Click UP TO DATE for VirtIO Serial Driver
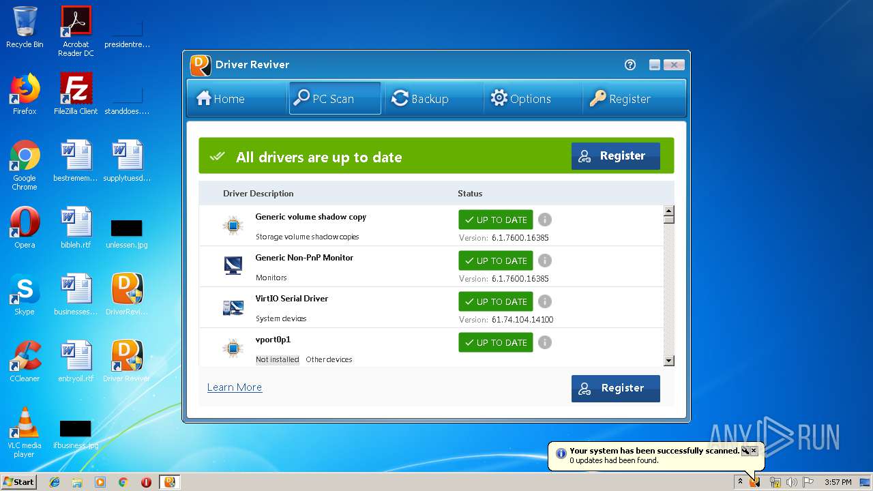Image resolution: width=873 pixels, height=491 pixels. click(496, 301)
